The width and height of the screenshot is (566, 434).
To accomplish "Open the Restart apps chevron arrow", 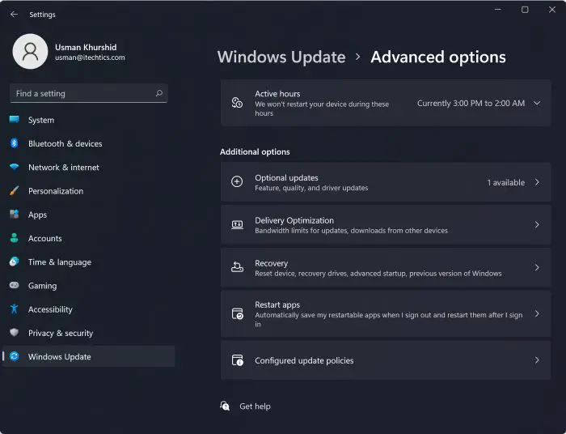I will (537, 313).
